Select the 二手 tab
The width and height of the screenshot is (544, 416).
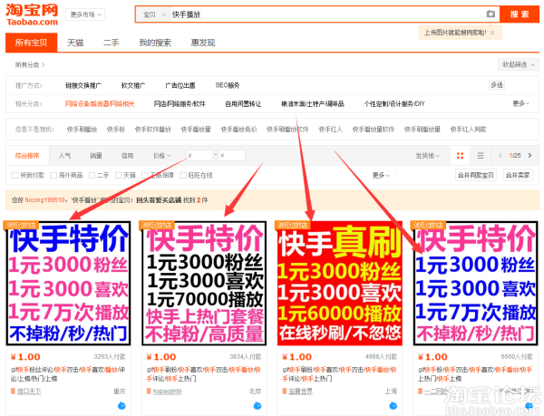click(111, 43)
